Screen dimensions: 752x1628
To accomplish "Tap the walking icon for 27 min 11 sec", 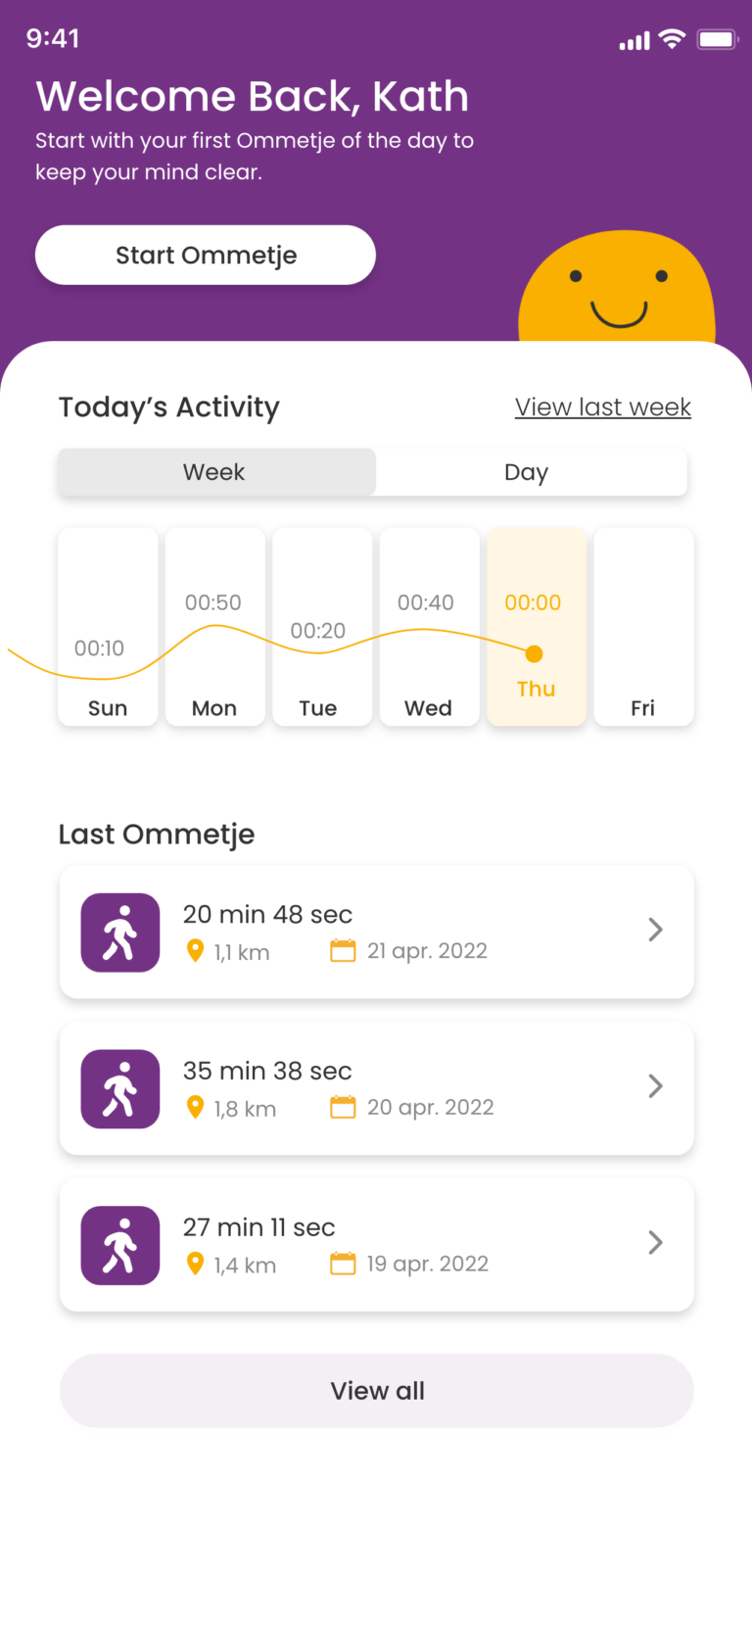I will point(120,1245).
